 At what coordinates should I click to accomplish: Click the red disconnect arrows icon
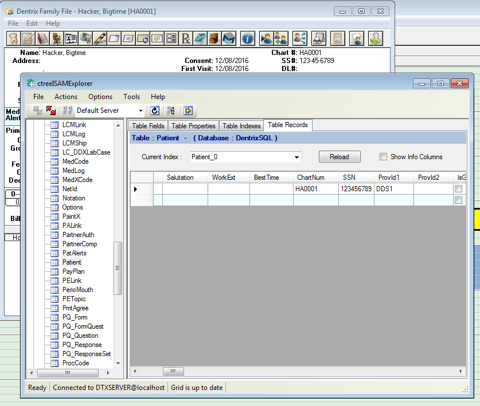[x=51, y=111]
